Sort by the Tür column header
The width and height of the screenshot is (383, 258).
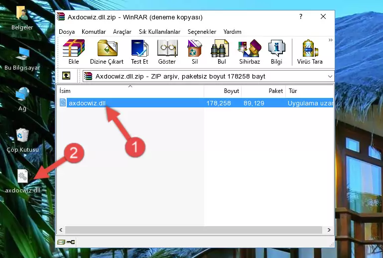coord(309,90)
